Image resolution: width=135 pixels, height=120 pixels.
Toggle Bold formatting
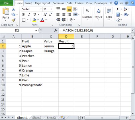click(24, 15)
